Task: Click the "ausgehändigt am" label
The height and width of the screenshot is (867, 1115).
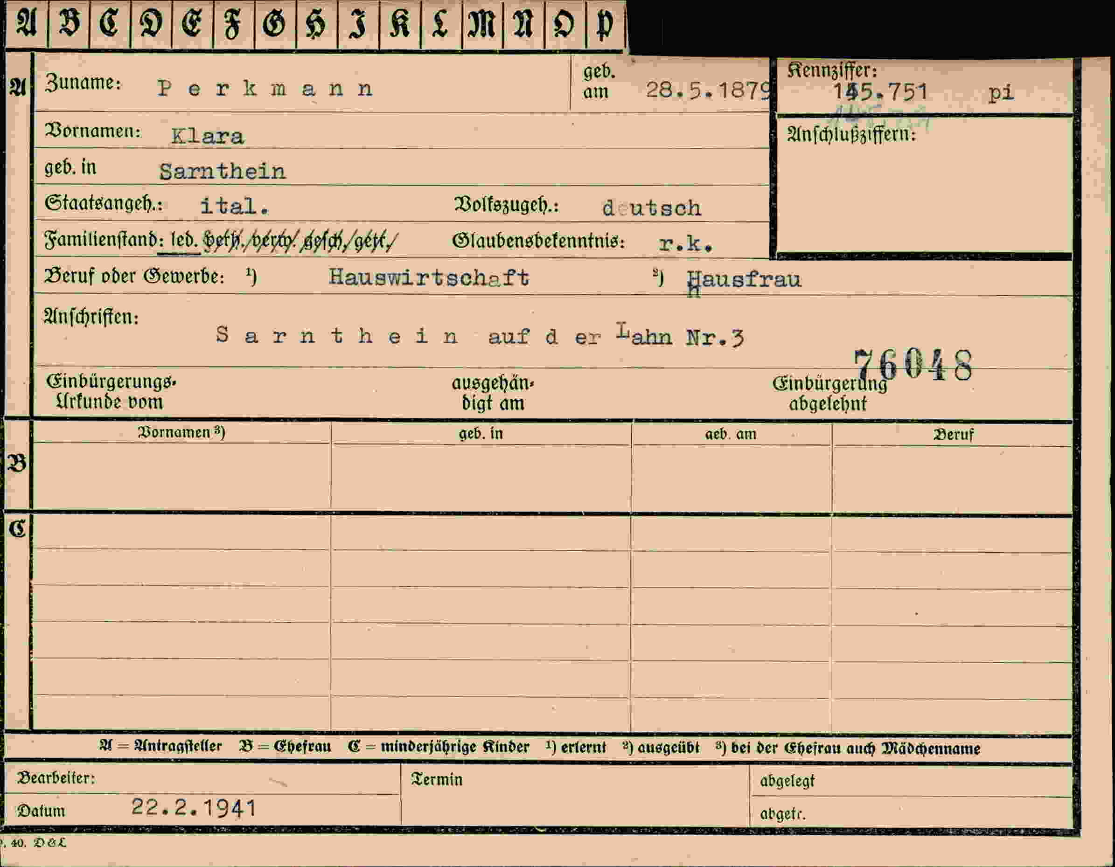Action: tap(492, 393)
